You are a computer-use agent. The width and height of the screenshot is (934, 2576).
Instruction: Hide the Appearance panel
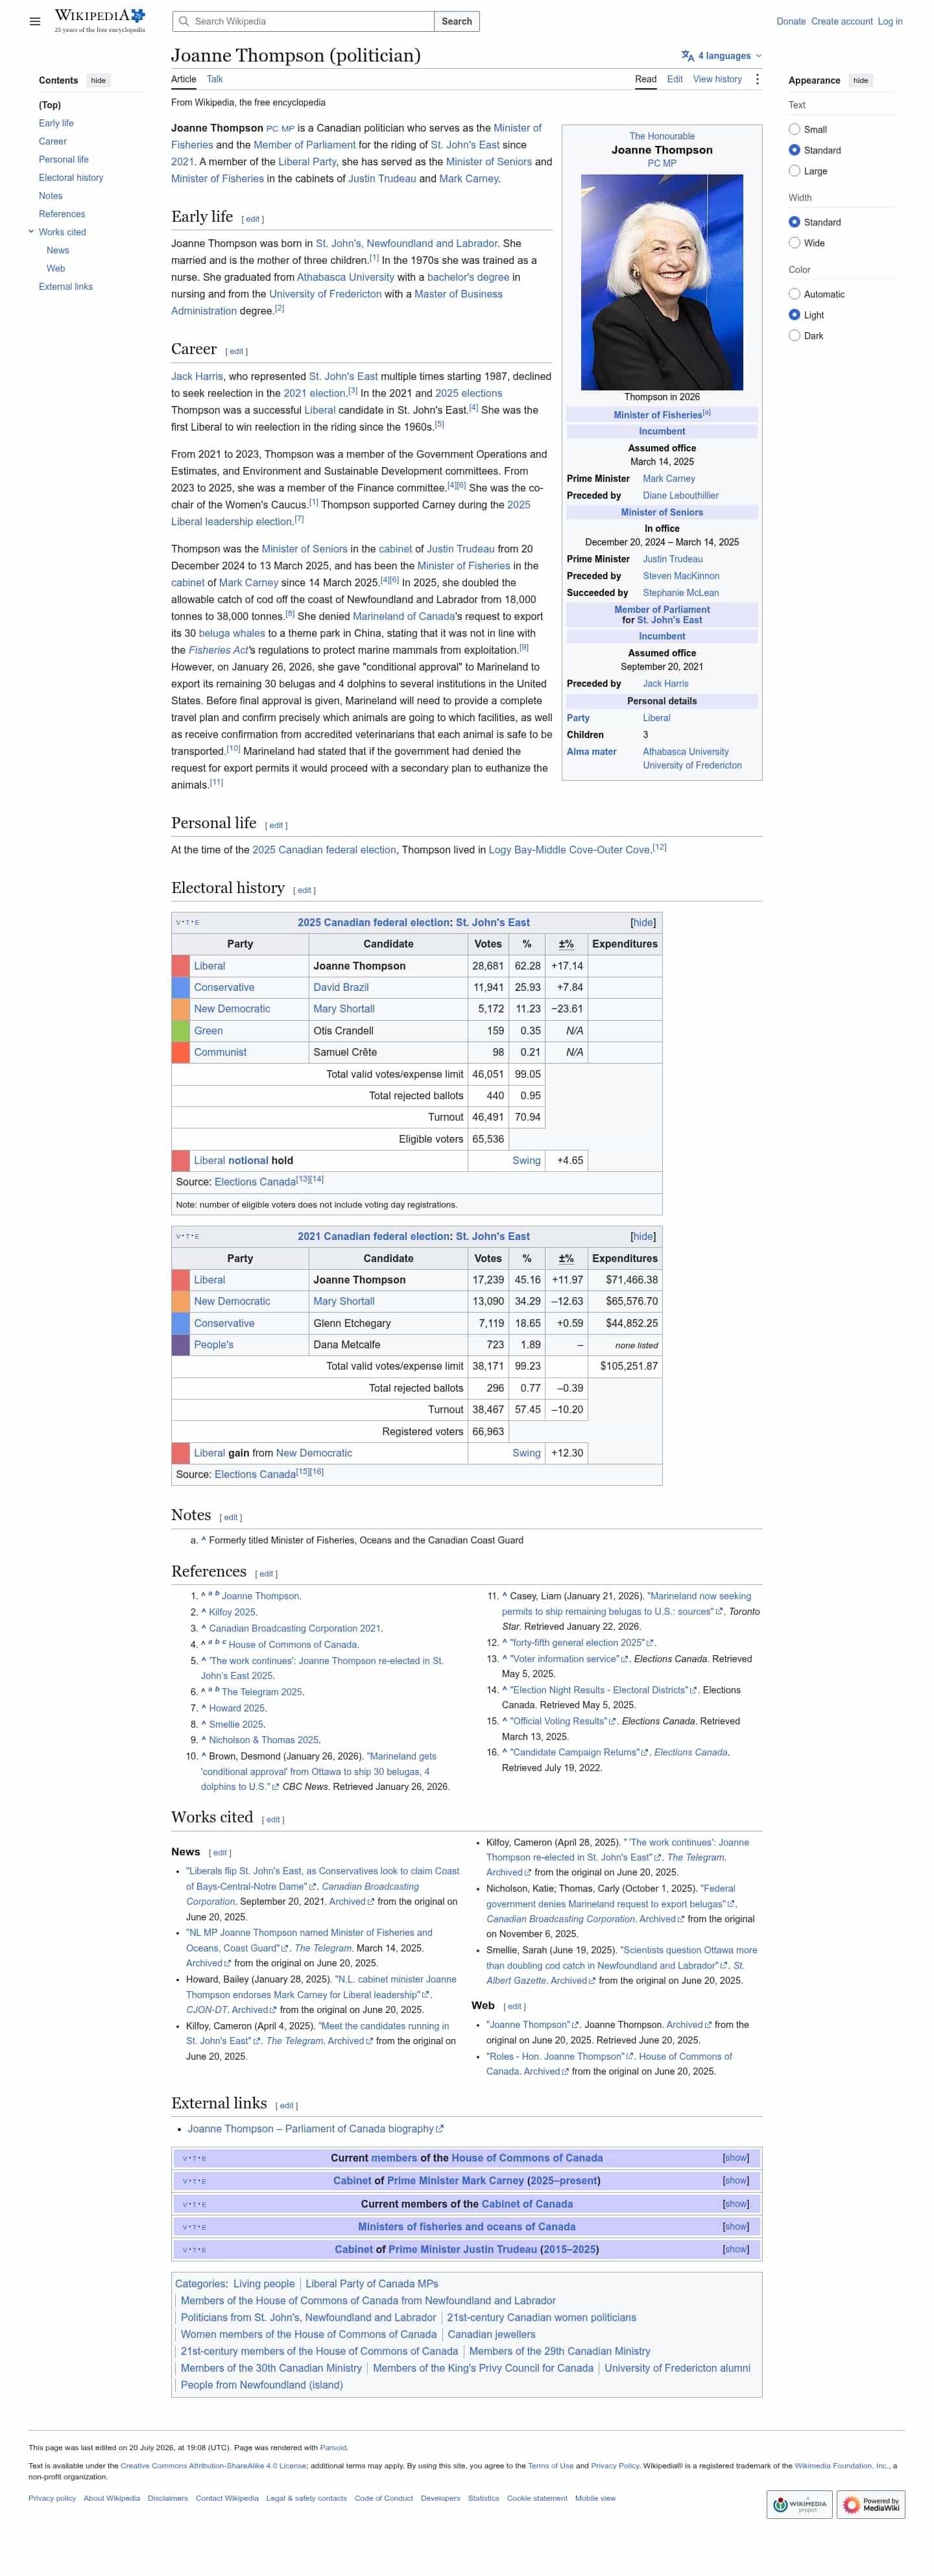860,80
